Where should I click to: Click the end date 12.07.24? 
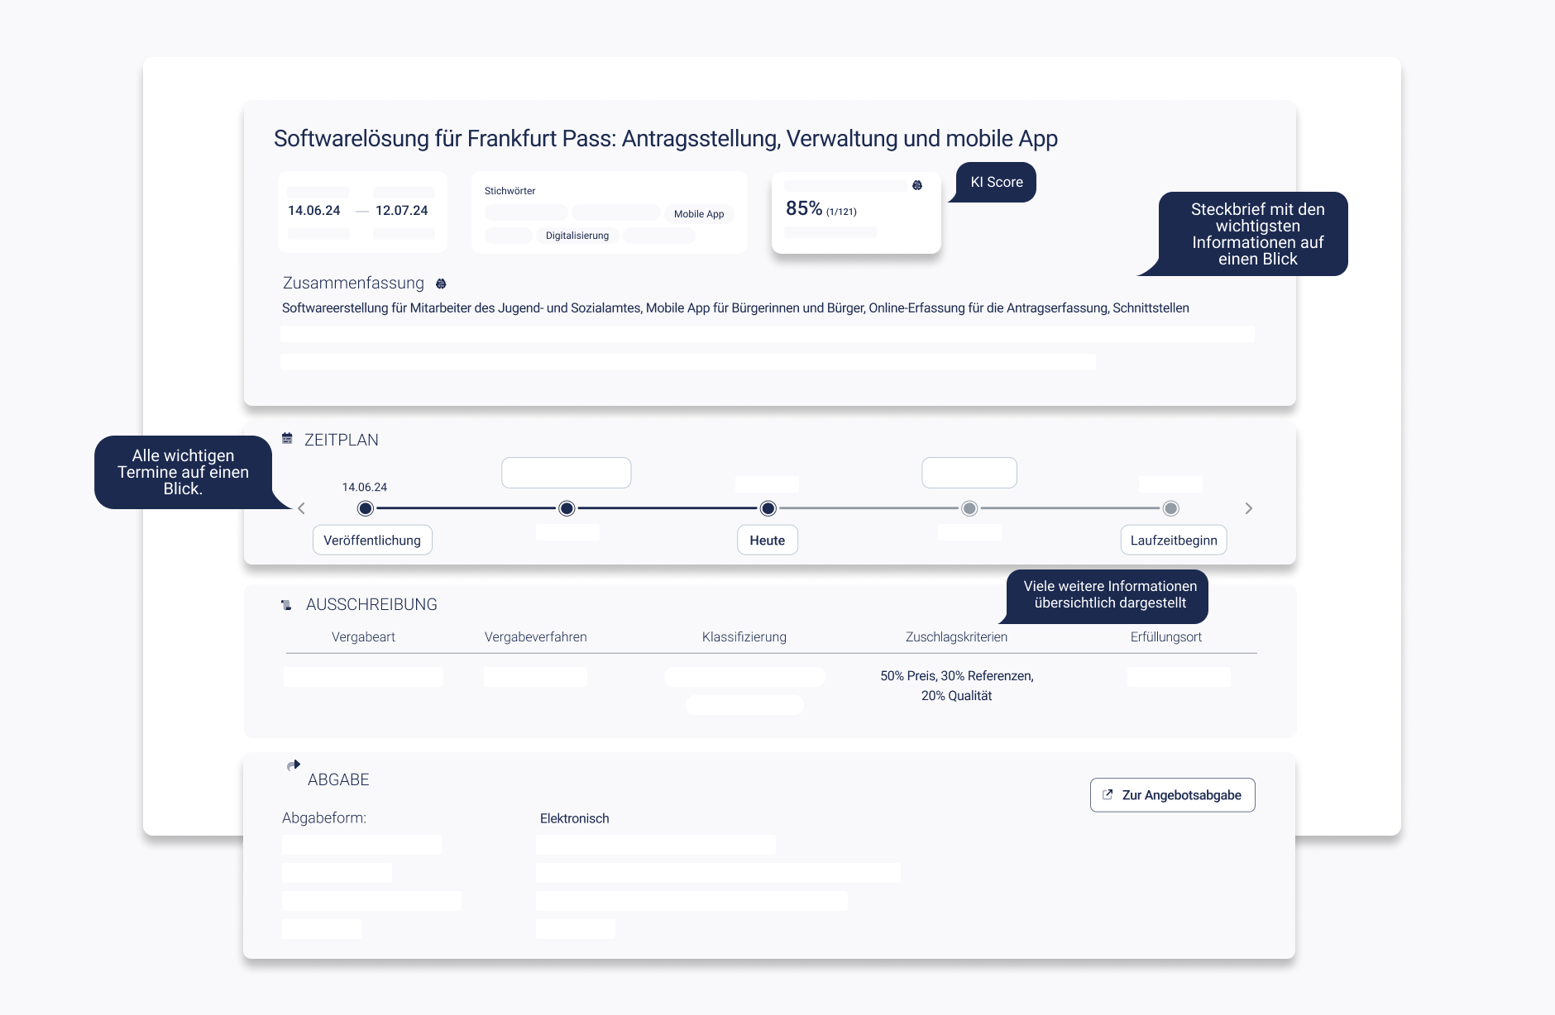coord(402,211)
